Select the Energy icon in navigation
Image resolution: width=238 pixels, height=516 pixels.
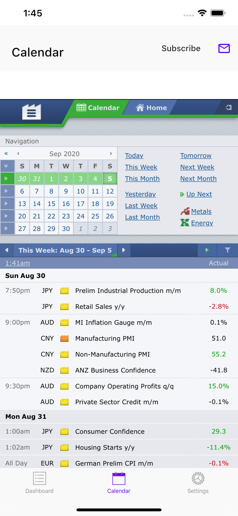pyautogui.click(x=184, y=223)
